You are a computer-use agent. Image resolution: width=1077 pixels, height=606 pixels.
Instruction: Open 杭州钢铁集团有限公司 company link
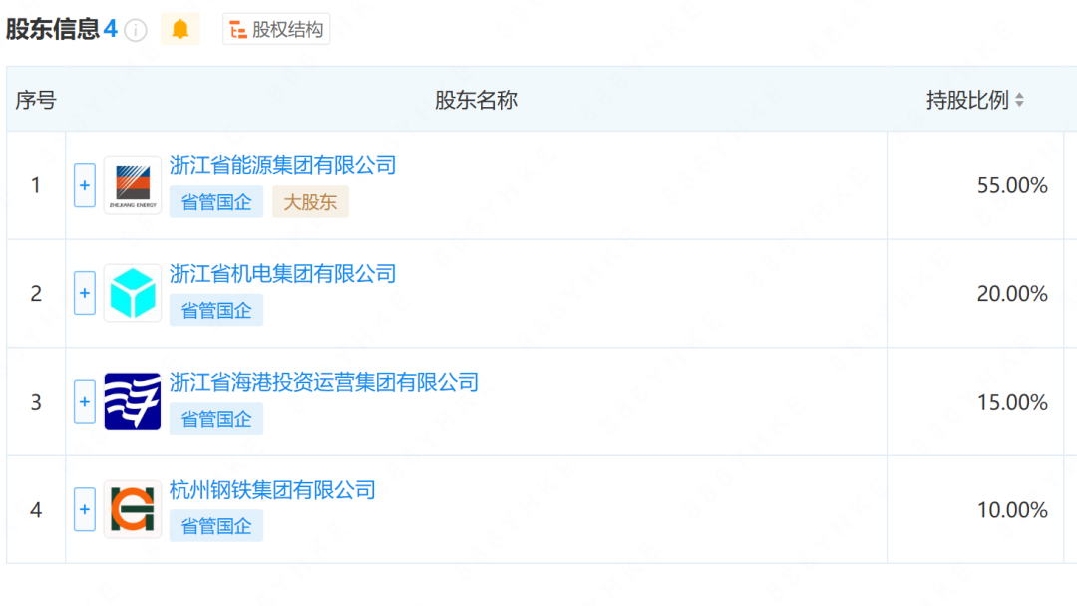[x=272, y=489]
